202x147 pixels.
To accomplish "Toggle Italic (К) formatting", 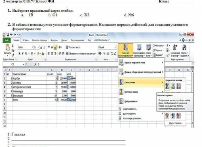I will coord(23,53).
